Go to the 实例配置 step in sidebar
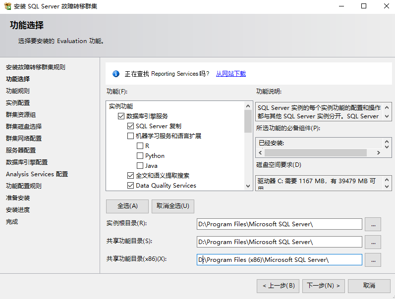Image resolution: width=395 pixels, height=299 pixels. [18, 103]
